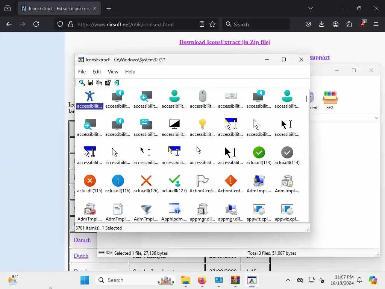Open Firefox downloads panel
The image size is (385, 289).
pos(322,24)
